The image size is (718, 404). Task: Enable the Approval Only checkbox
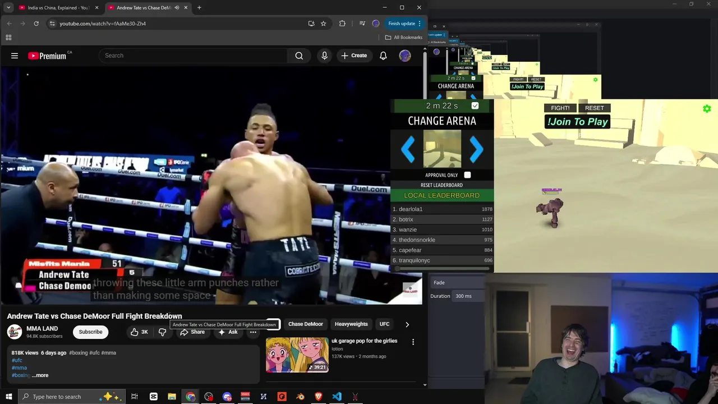pos(467,175)
